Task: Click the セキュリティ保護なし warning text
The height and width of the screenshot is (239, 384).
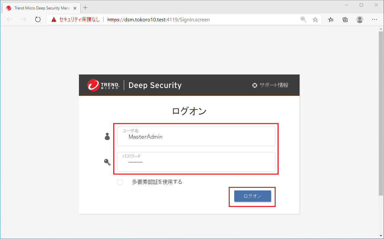Action: (x=80, y=20)
